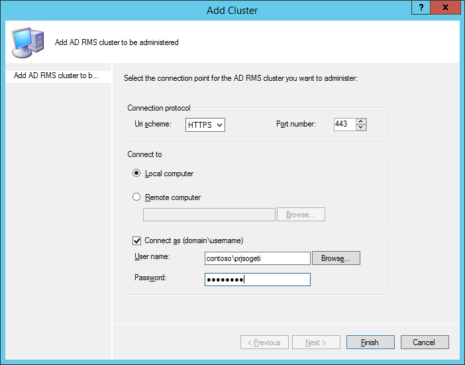Select 'Add AD RMS cluster to b...' step
This screenshot has height=365, width=465.
pos(58,76)
